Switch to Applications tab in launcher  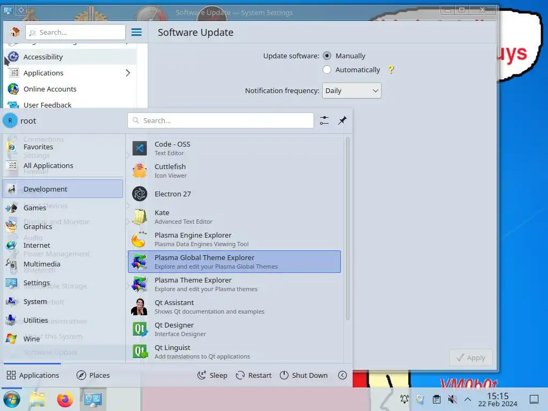[x=33, y=375]
